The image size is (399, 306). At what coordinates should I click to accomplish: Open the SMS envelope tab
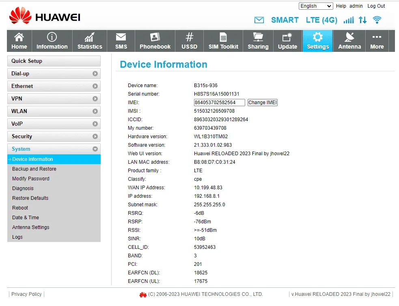click(121, 41)
